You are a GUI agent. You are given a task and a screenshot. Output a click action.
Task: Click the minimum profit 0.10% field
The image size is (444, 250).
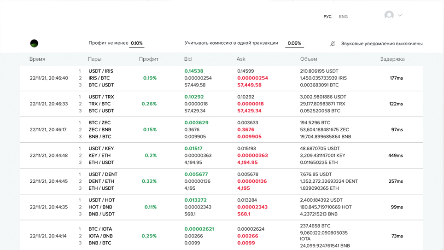click(x=137, y=43)
